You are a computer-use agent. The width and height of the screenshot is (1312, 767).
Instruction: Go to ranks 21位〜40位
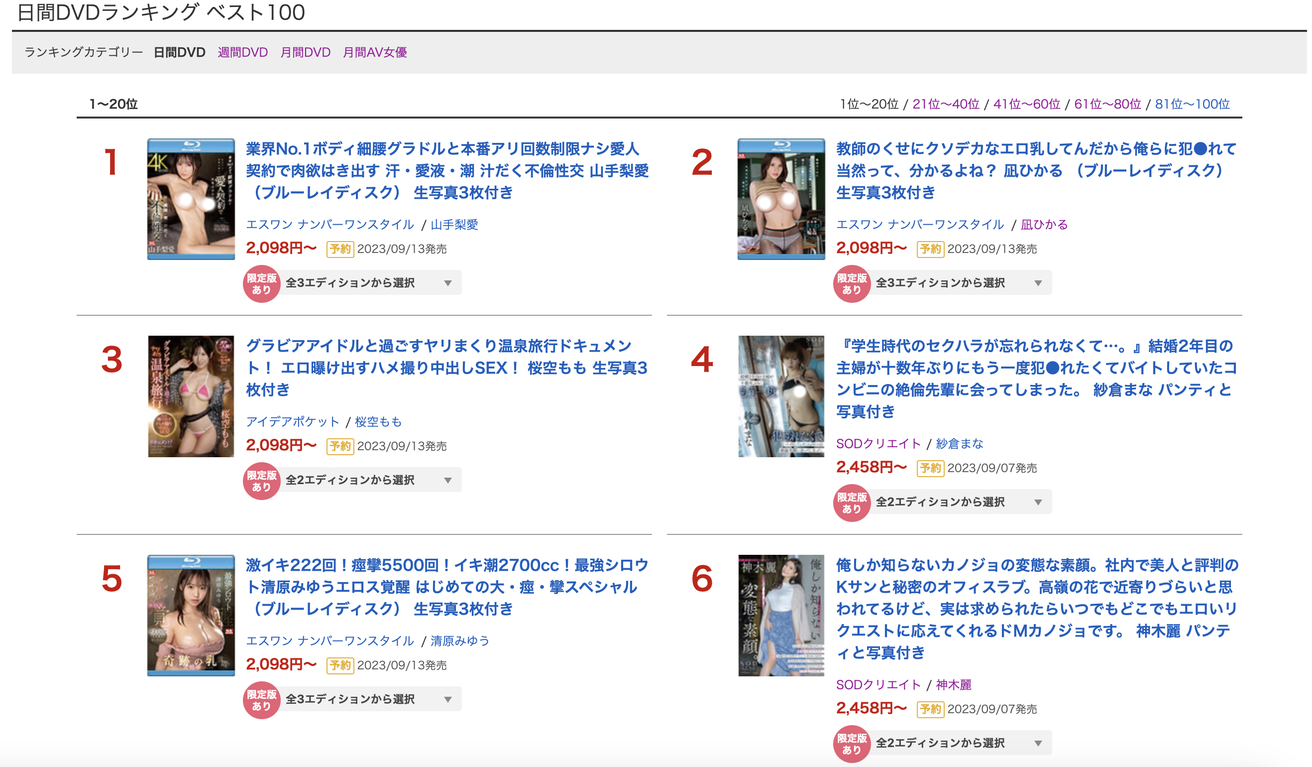(946, 104)
